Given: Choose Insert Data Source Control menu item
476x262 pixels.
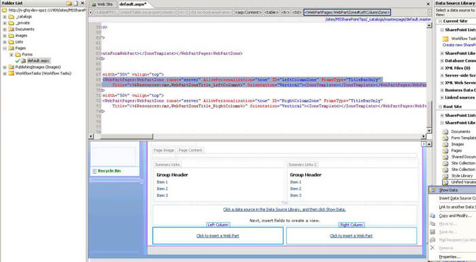Looking at the screenshot, I should pos(452,198).
